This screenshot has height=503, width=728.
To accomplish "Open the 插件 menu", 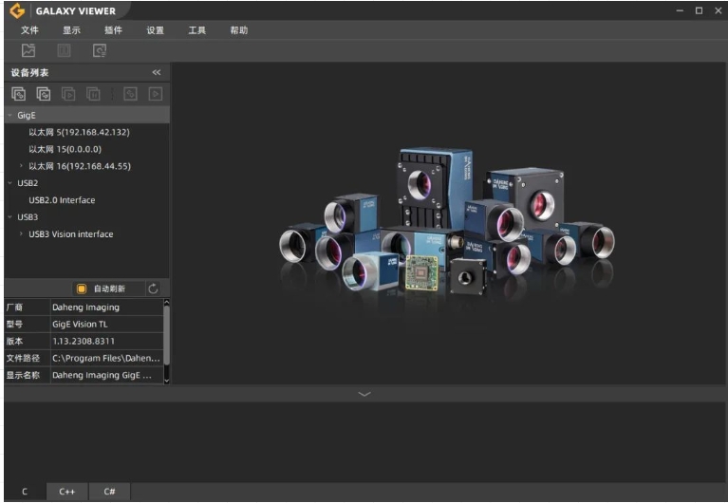I will tap(113, 30).
